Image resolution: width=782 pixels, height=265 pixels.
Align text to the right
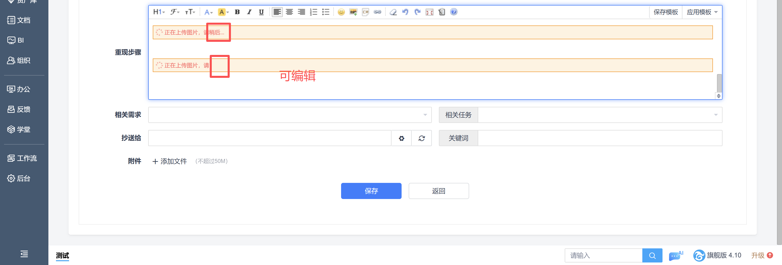pos(302,12)
